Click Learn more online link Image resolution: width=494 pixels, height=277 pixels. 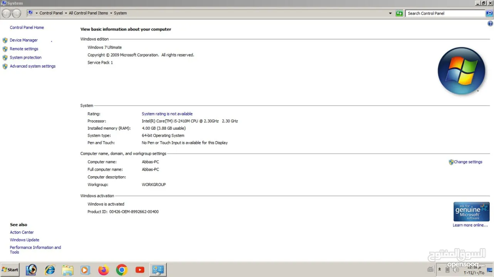[470, 225]
